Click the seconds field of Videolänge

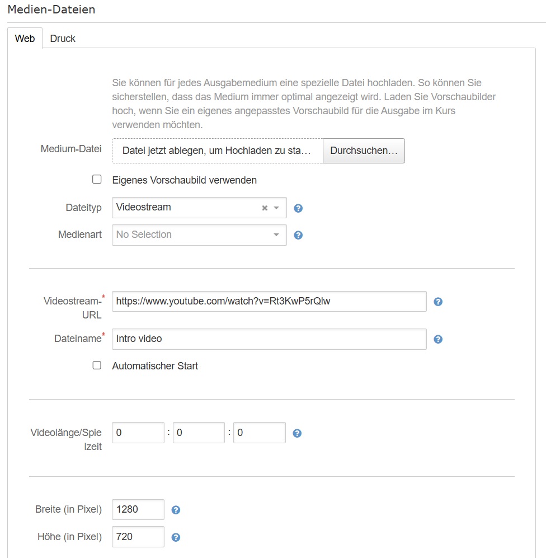click(260, 433)
